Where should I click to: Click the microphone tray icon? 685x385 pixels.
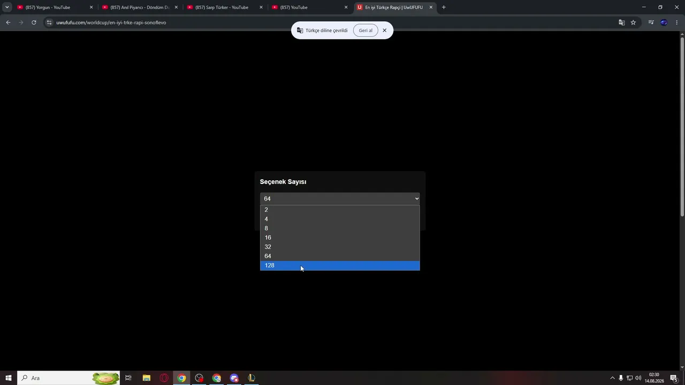click(621, 378)
